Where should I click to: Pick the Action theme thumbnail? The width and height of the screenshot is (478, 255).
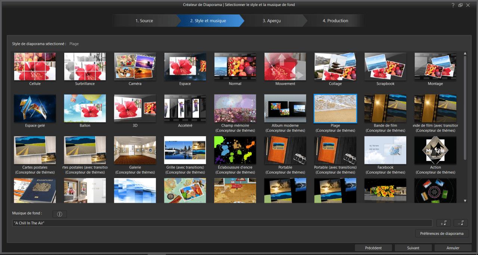[x=435, y=150]
